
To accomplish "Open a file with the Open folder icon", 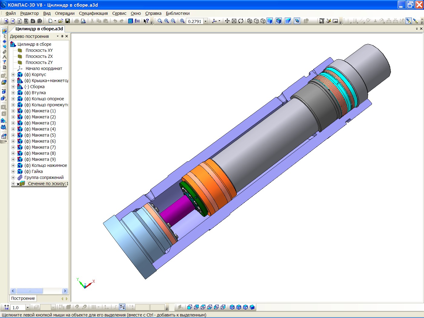I will [61, 21].
